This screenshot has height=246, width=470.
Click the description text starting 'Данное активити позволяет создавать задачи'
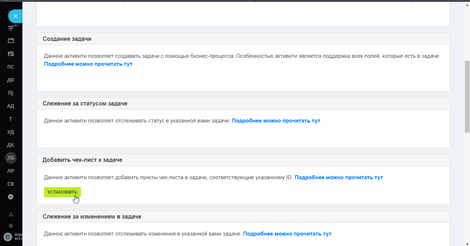(242, 56)
